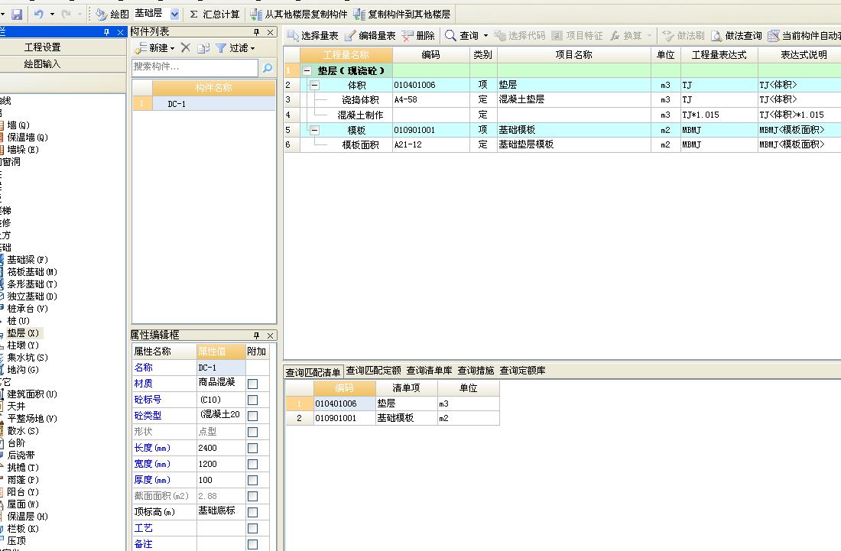Toggle 附加 checkbox for 顶标高
The height and width of the screenshot is (551, 841).
tap(252, 513)
